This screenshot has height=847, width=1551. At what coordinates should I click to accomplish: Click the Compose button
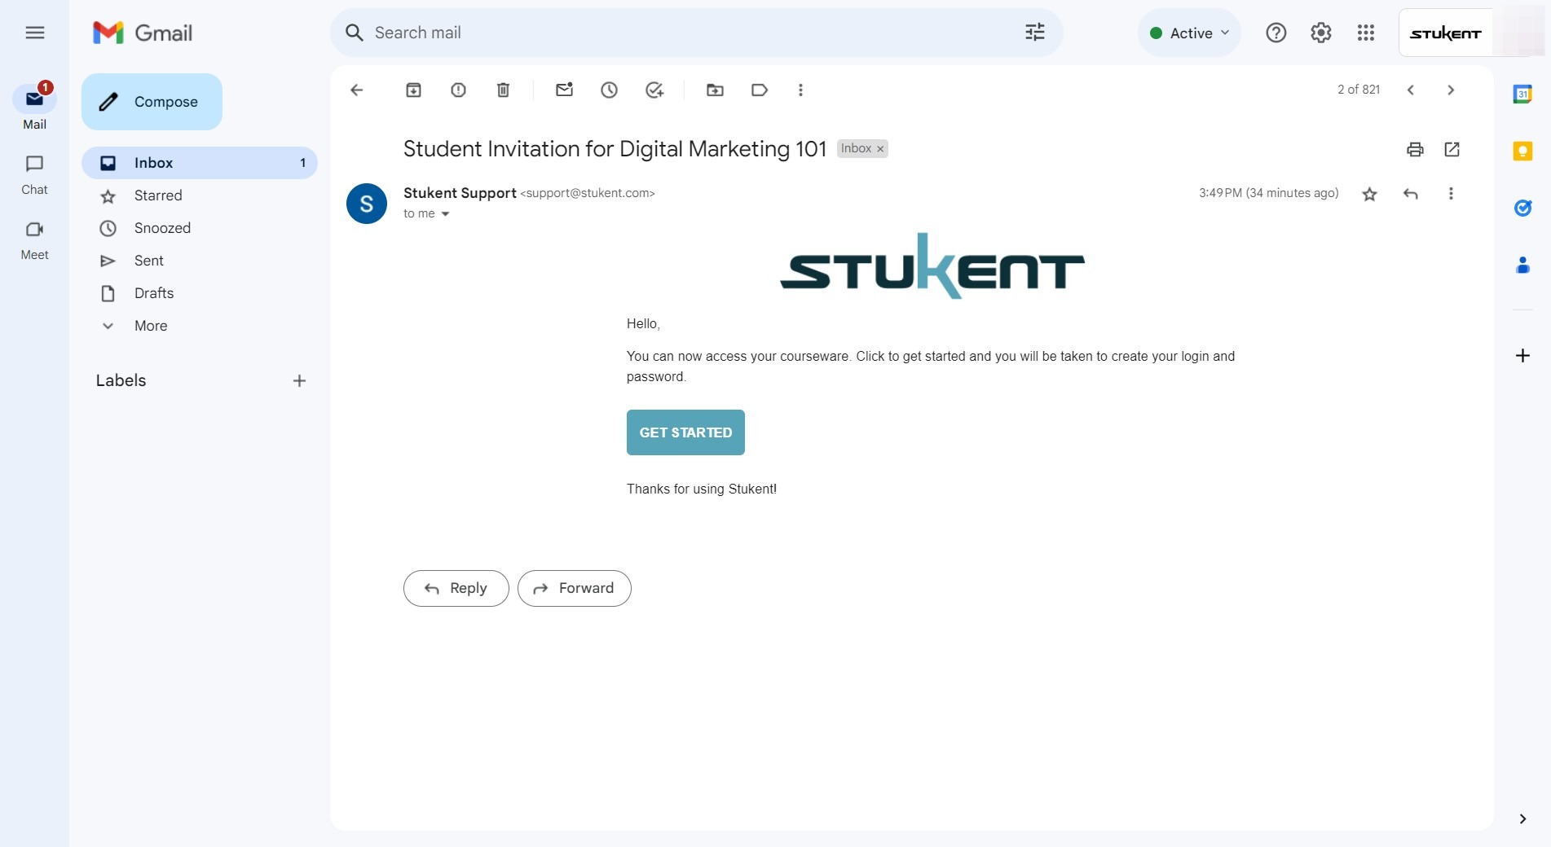coord(152,102)
